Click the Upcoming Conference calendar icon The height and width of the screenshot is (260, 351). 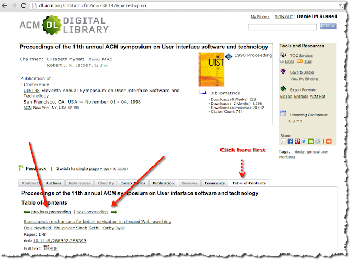[x=283, y=114]
